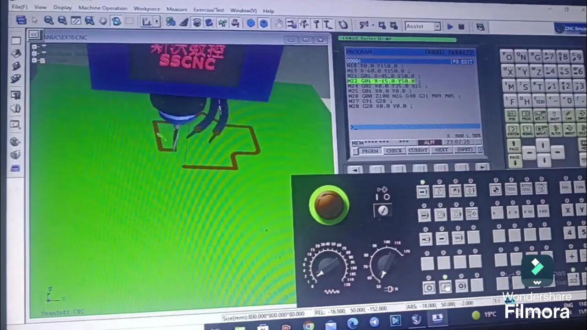The height and width of the screenshot is (330, 587).
Task: Select the X axis button on panel
Action: (569, 210)
